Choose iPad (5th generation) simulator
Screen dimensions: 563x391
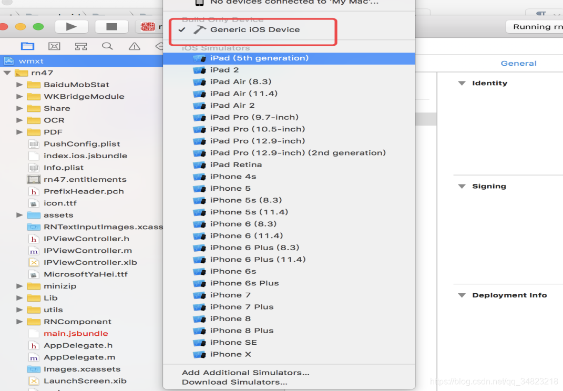click(x=289, y=58)
